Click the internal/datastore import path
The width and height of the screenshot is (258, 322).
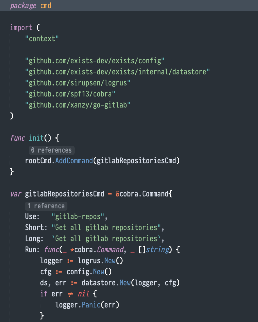tap(117, 72)
